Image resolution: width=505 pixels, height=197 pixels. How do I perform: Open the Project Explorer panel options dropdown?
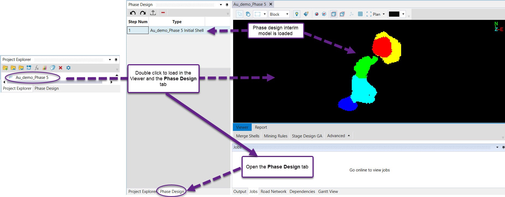point(110,60)
